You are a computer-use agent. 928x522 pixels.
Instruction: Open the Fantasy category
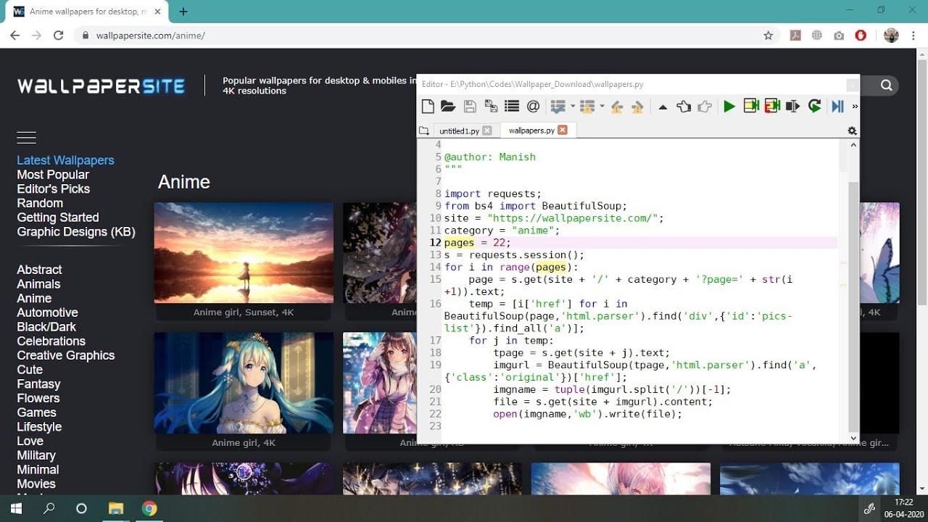tap(38, 384)
